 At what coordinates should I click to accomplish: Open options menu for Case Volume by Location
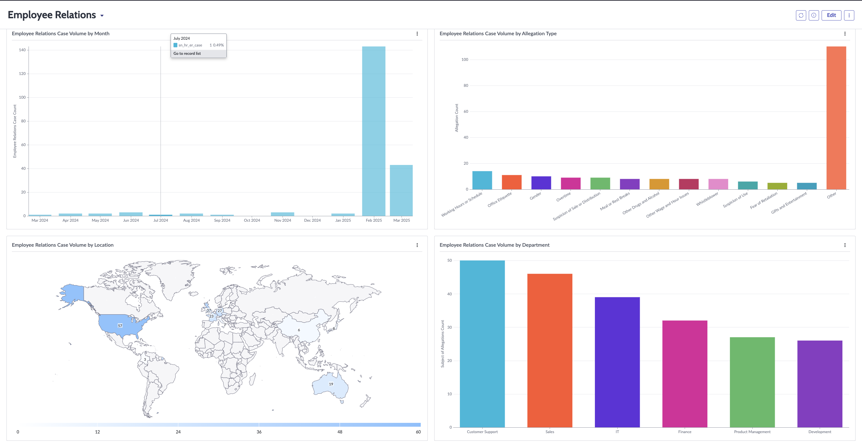tap(417, 245)
